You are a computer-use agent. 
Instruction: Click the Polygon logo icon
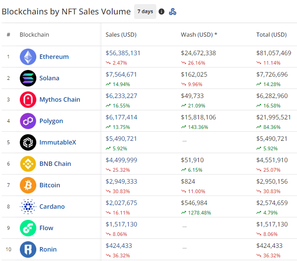(x=28, y=121)
